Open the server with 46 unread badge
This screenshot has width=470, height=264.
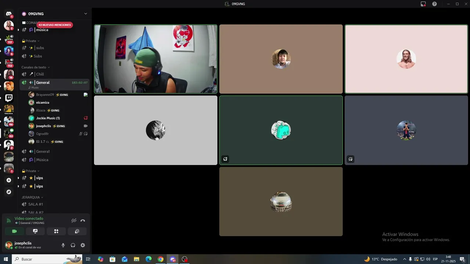click(x=9, y=121)
